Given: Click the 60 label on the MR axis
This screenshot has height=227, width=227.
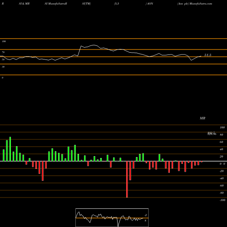Looking at the screenshot, I should (221, 142).
